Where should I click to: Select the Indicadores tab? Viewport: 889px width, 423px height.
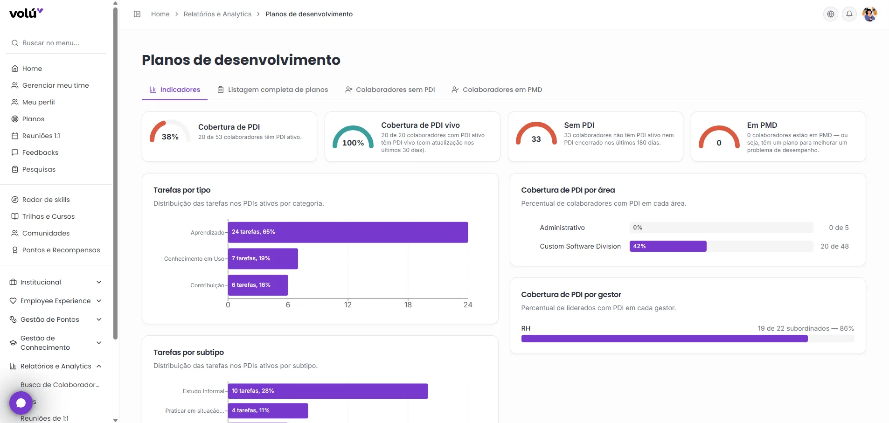click(174, 90)
